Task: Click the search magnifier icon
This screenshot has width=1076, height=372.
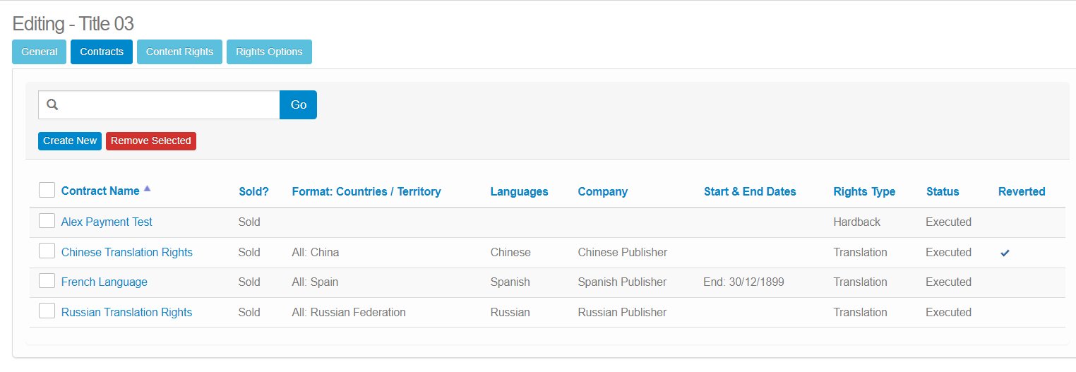Action: (x=52, y=104)
